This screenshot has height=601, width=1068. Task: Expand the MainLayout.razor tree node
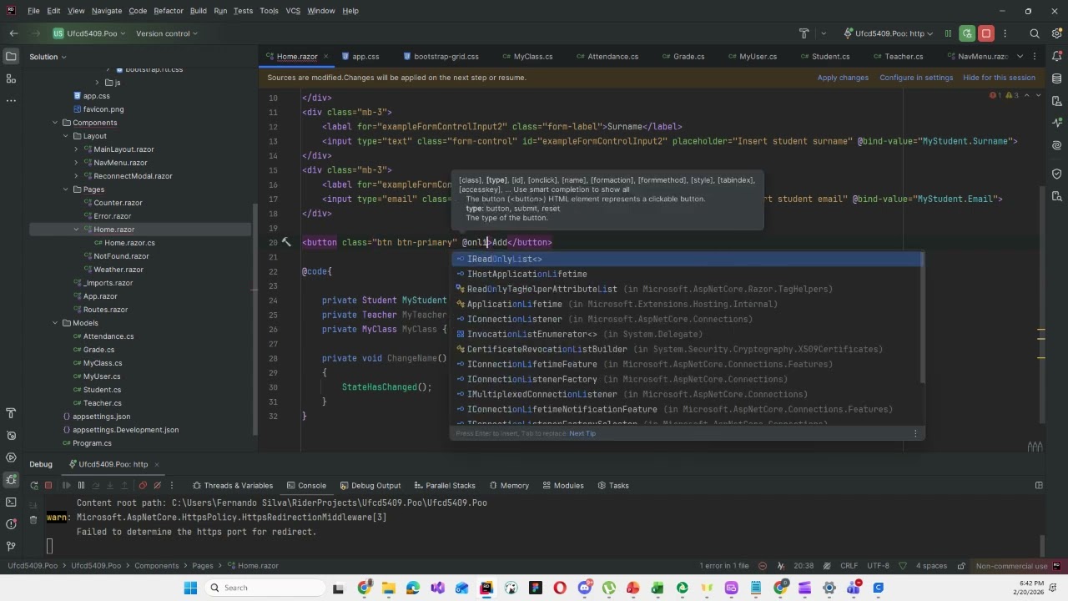pos(76,149)
